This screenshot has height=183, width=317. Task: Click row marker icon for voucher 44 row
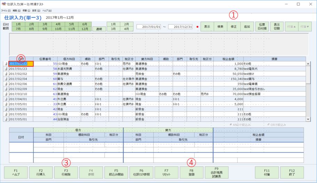(6, 119)
